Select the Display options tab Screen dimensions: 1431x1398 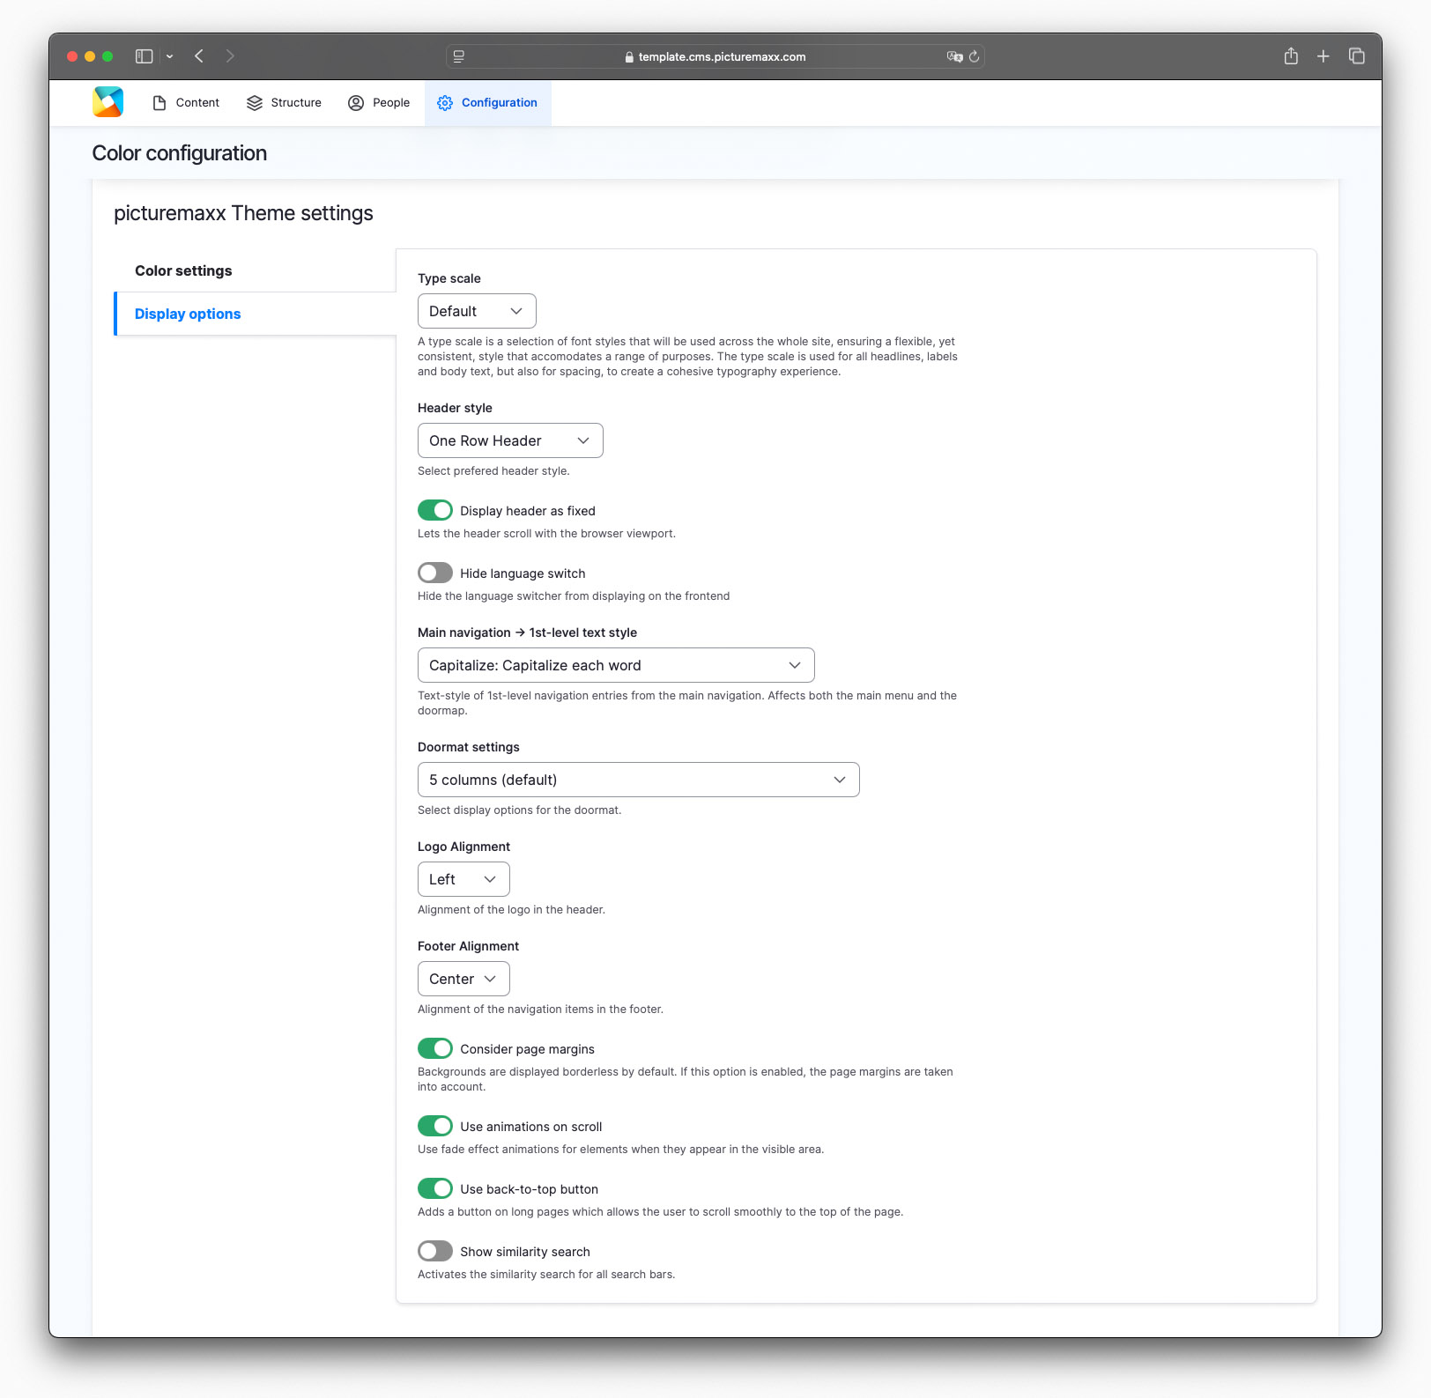256,314
